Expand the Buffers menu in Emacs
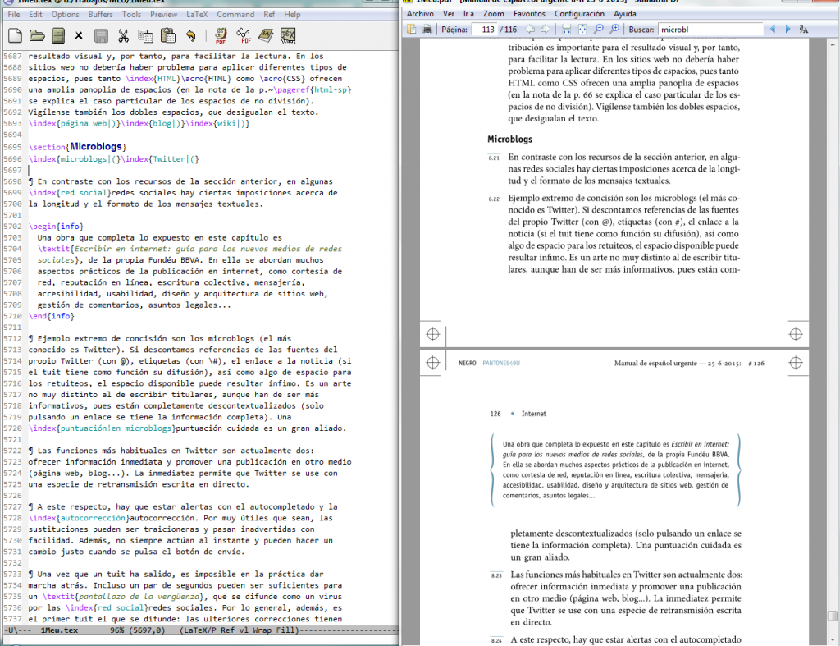840x646 pixels. 101,15
